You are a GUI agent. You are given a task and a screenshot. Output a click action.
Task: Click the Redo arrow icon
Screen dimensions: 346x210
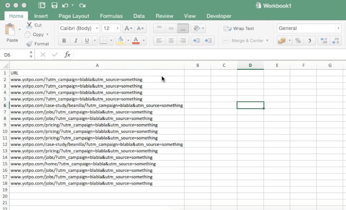(x=82, y=5)
